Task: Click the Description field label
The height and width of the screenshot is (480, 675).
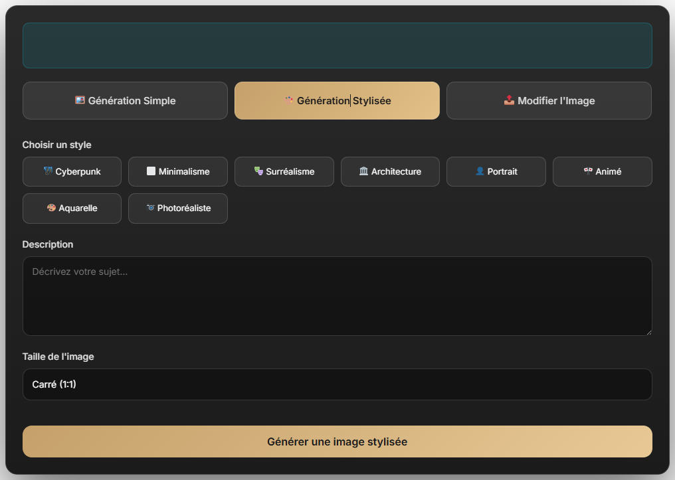Action: (x=48, y=244)
